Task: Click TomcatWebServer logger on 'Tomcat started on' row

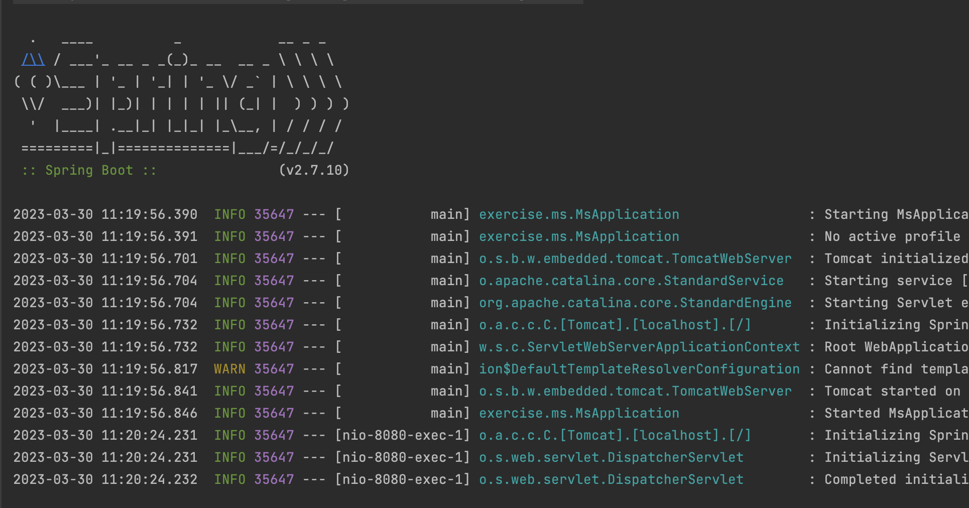Action: click(x=635, y=391)
